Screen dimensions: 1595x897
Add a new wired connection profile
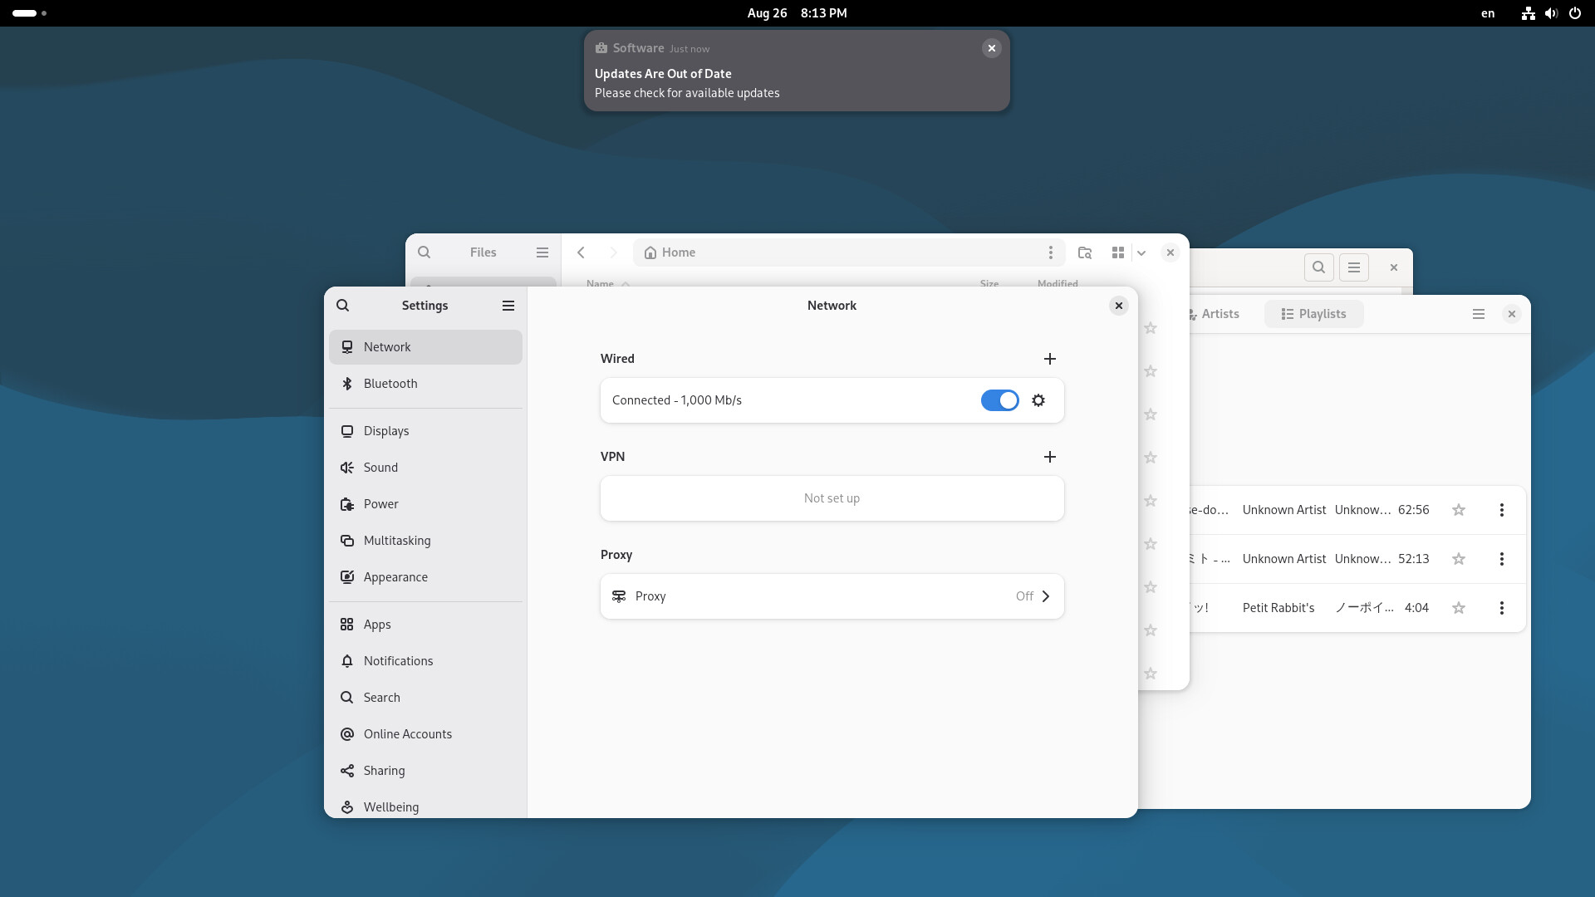click(1050, 359)
